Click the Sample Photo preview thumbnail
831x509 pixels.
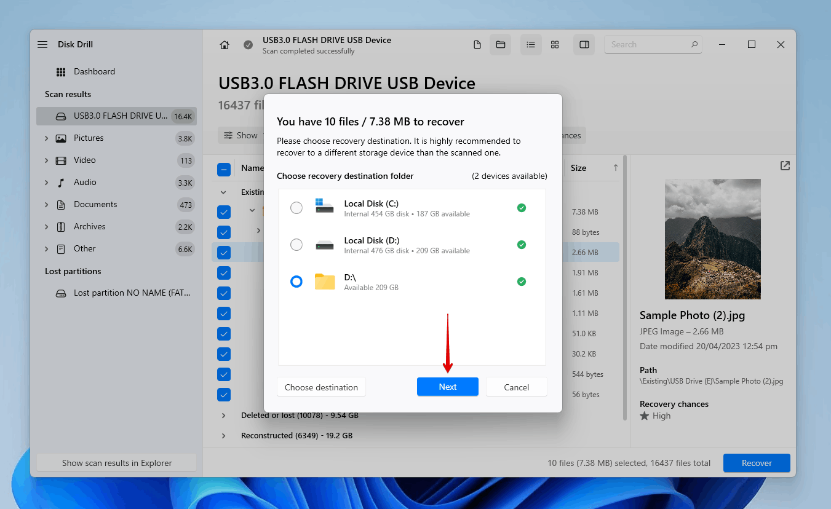click(x=713, y=239)
